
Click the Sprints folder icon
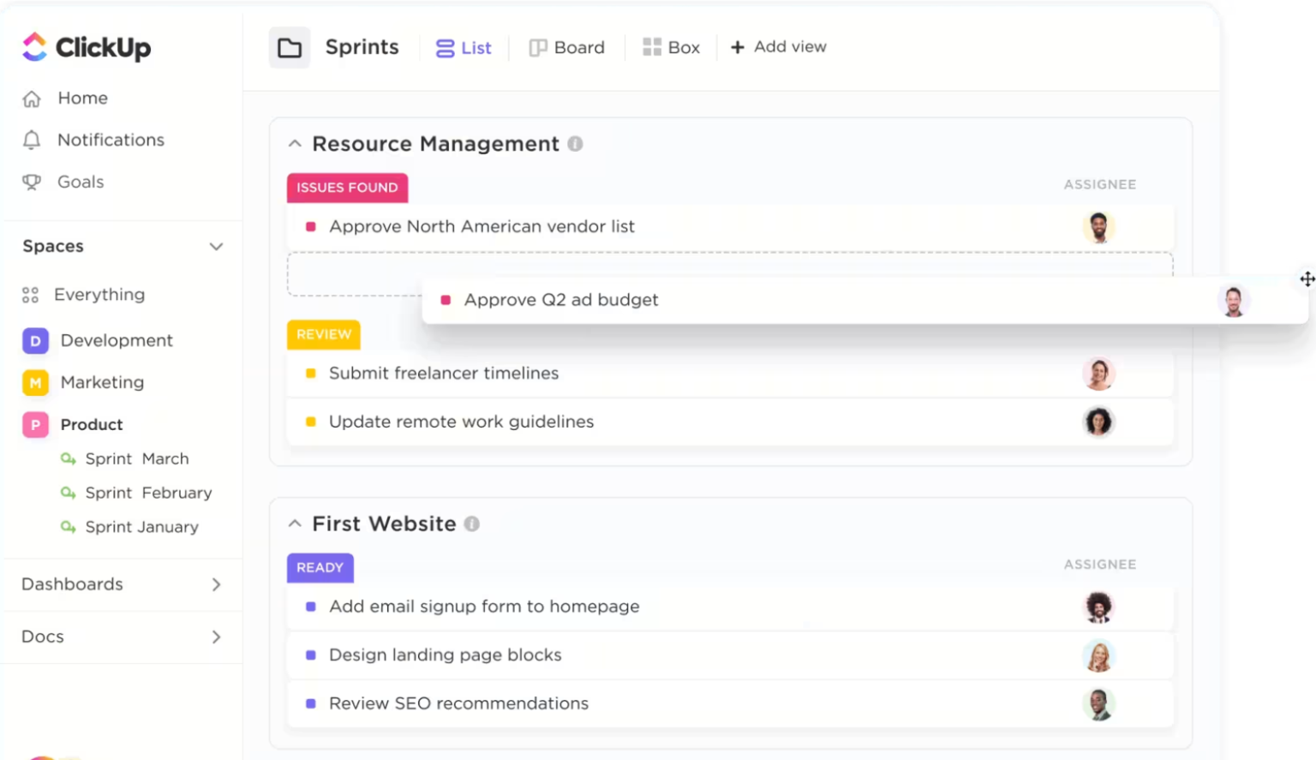click(x=290, y=48)
